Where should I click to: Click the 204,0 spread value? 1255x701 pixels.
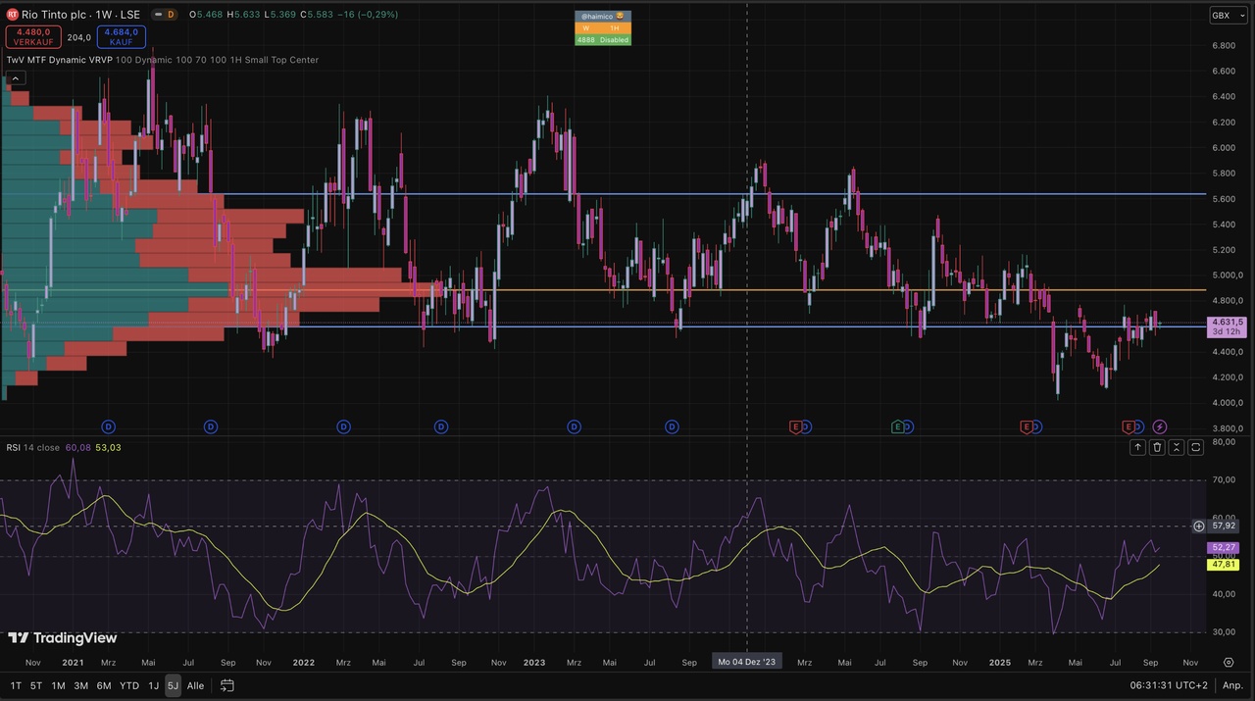pyautogui.click(x=79, y=37)
